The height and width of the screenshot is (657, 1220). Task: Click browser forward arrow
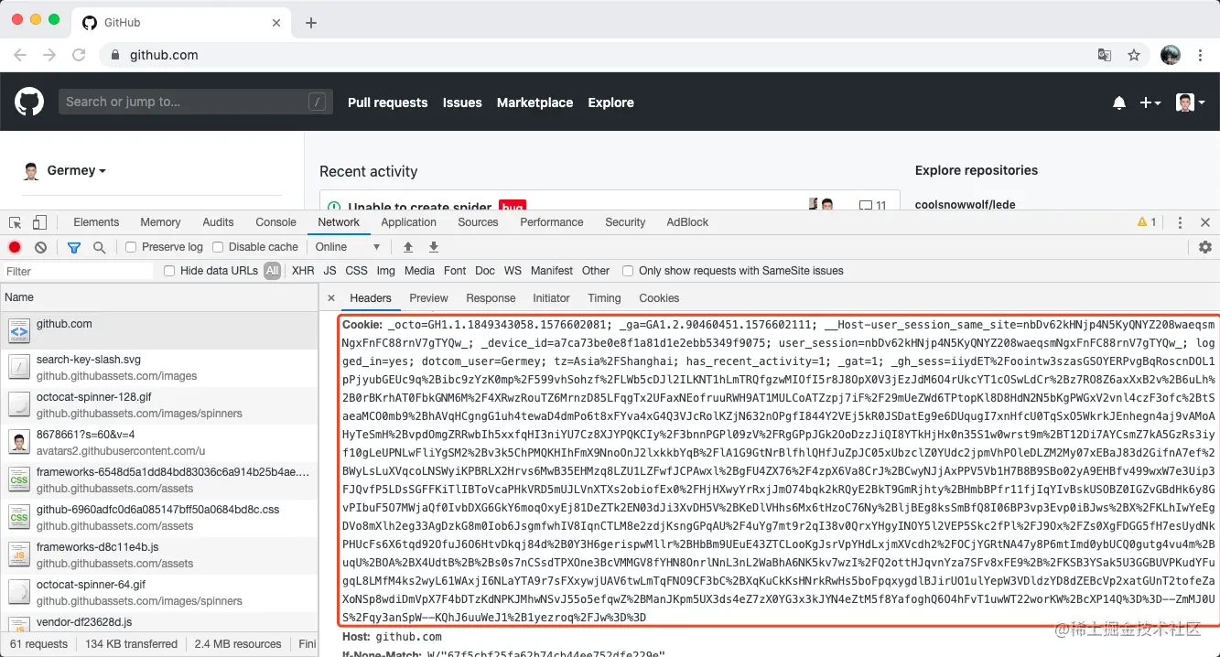click(49, 55)
